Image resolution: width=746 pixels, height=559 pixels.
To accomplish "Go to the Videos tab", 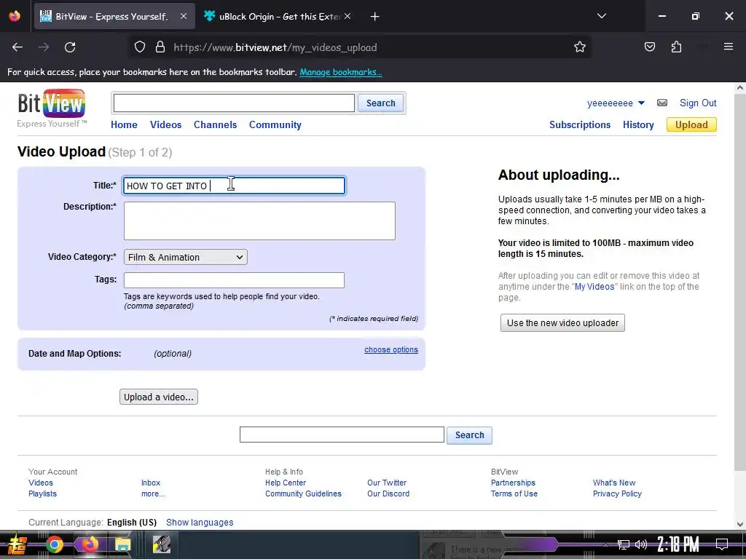I will [165, 125].
